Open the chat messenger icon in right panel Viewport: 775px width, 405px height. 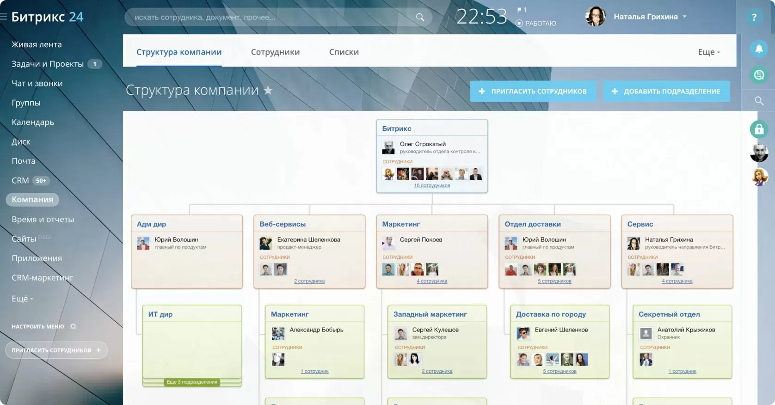(759, 75)
